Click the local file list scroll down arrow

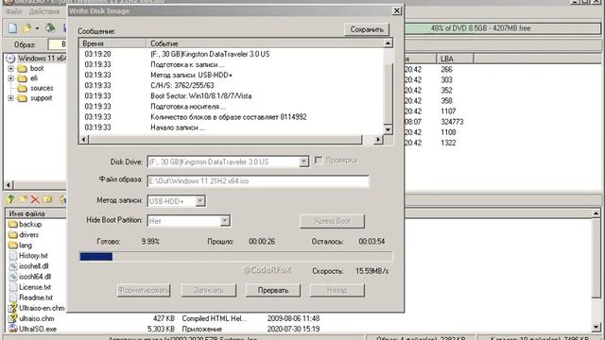596,328
